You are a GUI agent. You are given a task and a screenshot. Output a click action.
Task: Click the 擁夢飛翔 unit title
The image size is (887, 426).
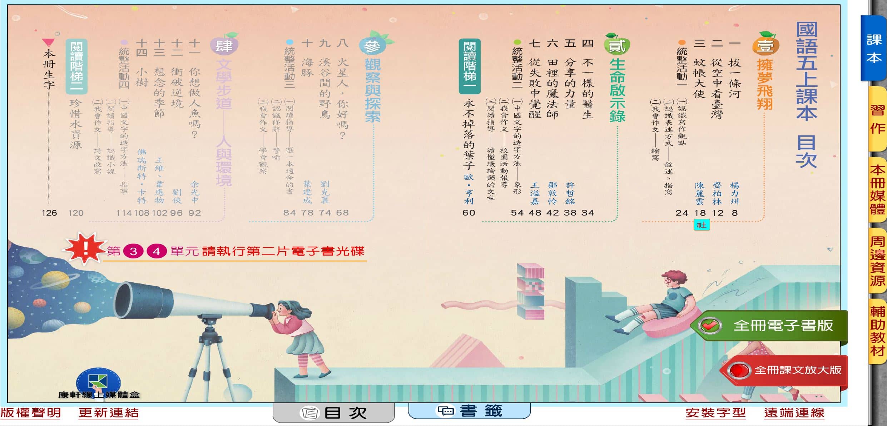[x=765, y=84]
